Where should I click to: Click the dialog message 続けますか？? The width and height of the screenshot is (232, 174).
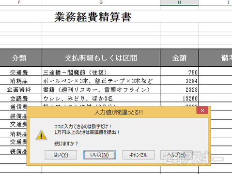(66, 144)
